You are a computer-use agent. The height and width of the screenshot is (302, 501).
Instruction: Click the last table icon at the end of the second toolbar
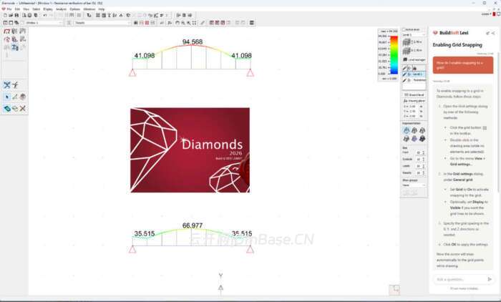coord(252,23)
